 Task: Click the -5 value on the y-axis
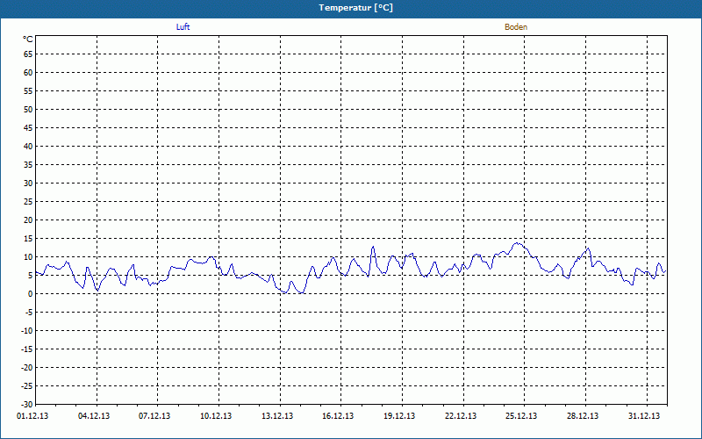point(28,313)
